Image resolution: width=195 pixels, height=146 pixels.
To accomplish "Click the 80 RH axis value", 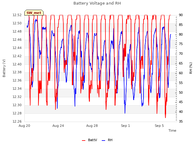I will click(181, 34).
